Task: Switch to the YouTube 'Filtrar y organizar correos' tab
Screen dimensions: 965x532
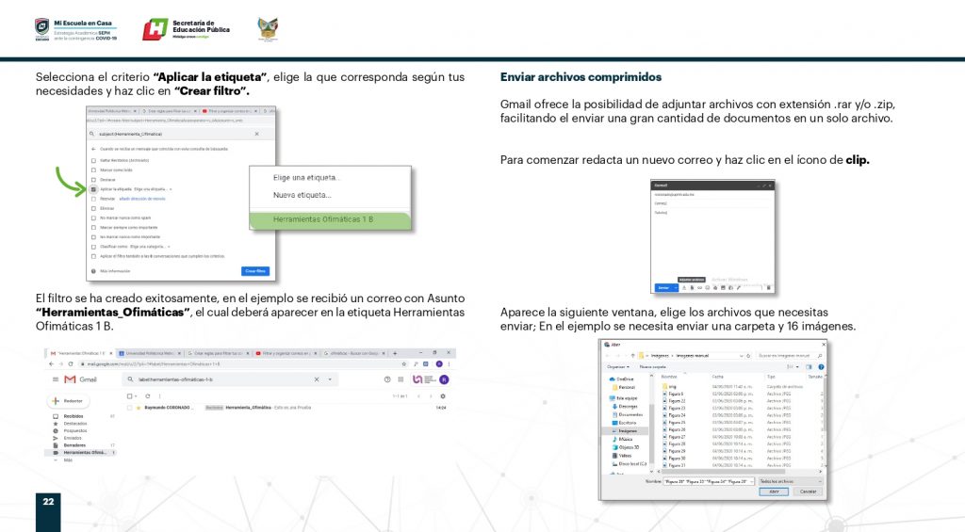Action: (x=285, y=354)
